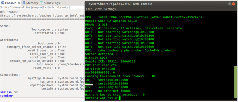238x102 pixels.
Task: Click 'ComboPHY probed' MMC line
Action: pos(129,50)
